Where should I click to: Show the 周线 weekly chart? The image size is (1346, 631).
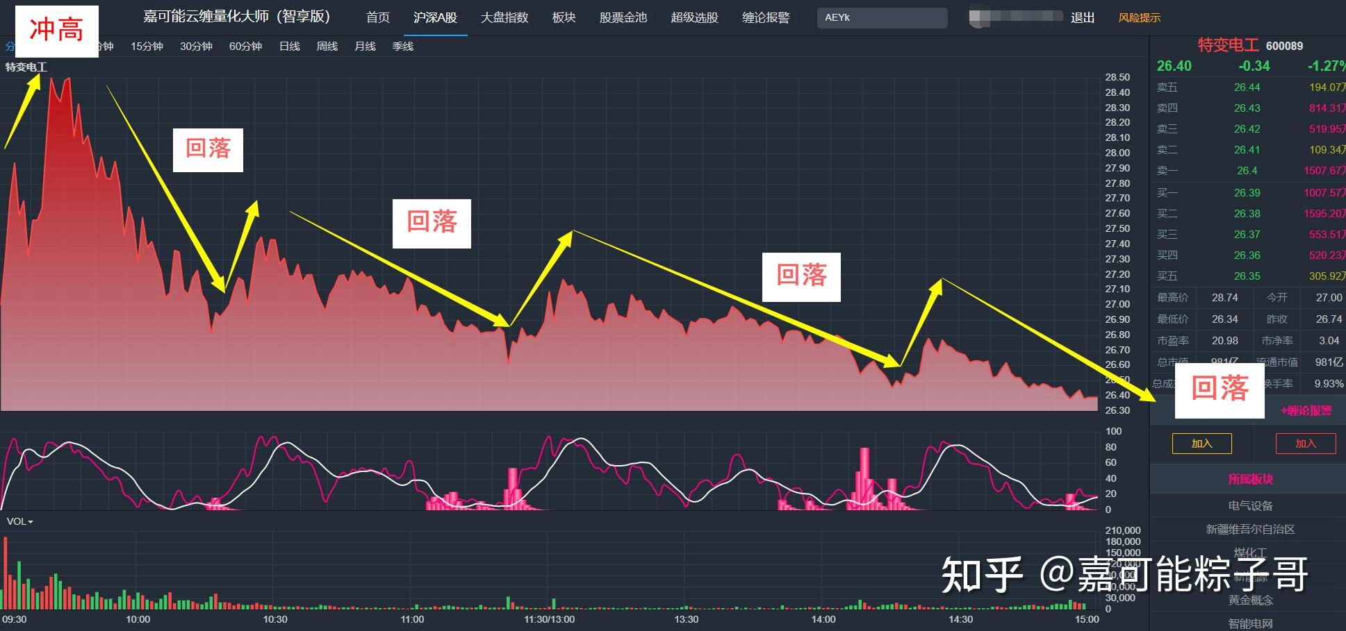327,46
